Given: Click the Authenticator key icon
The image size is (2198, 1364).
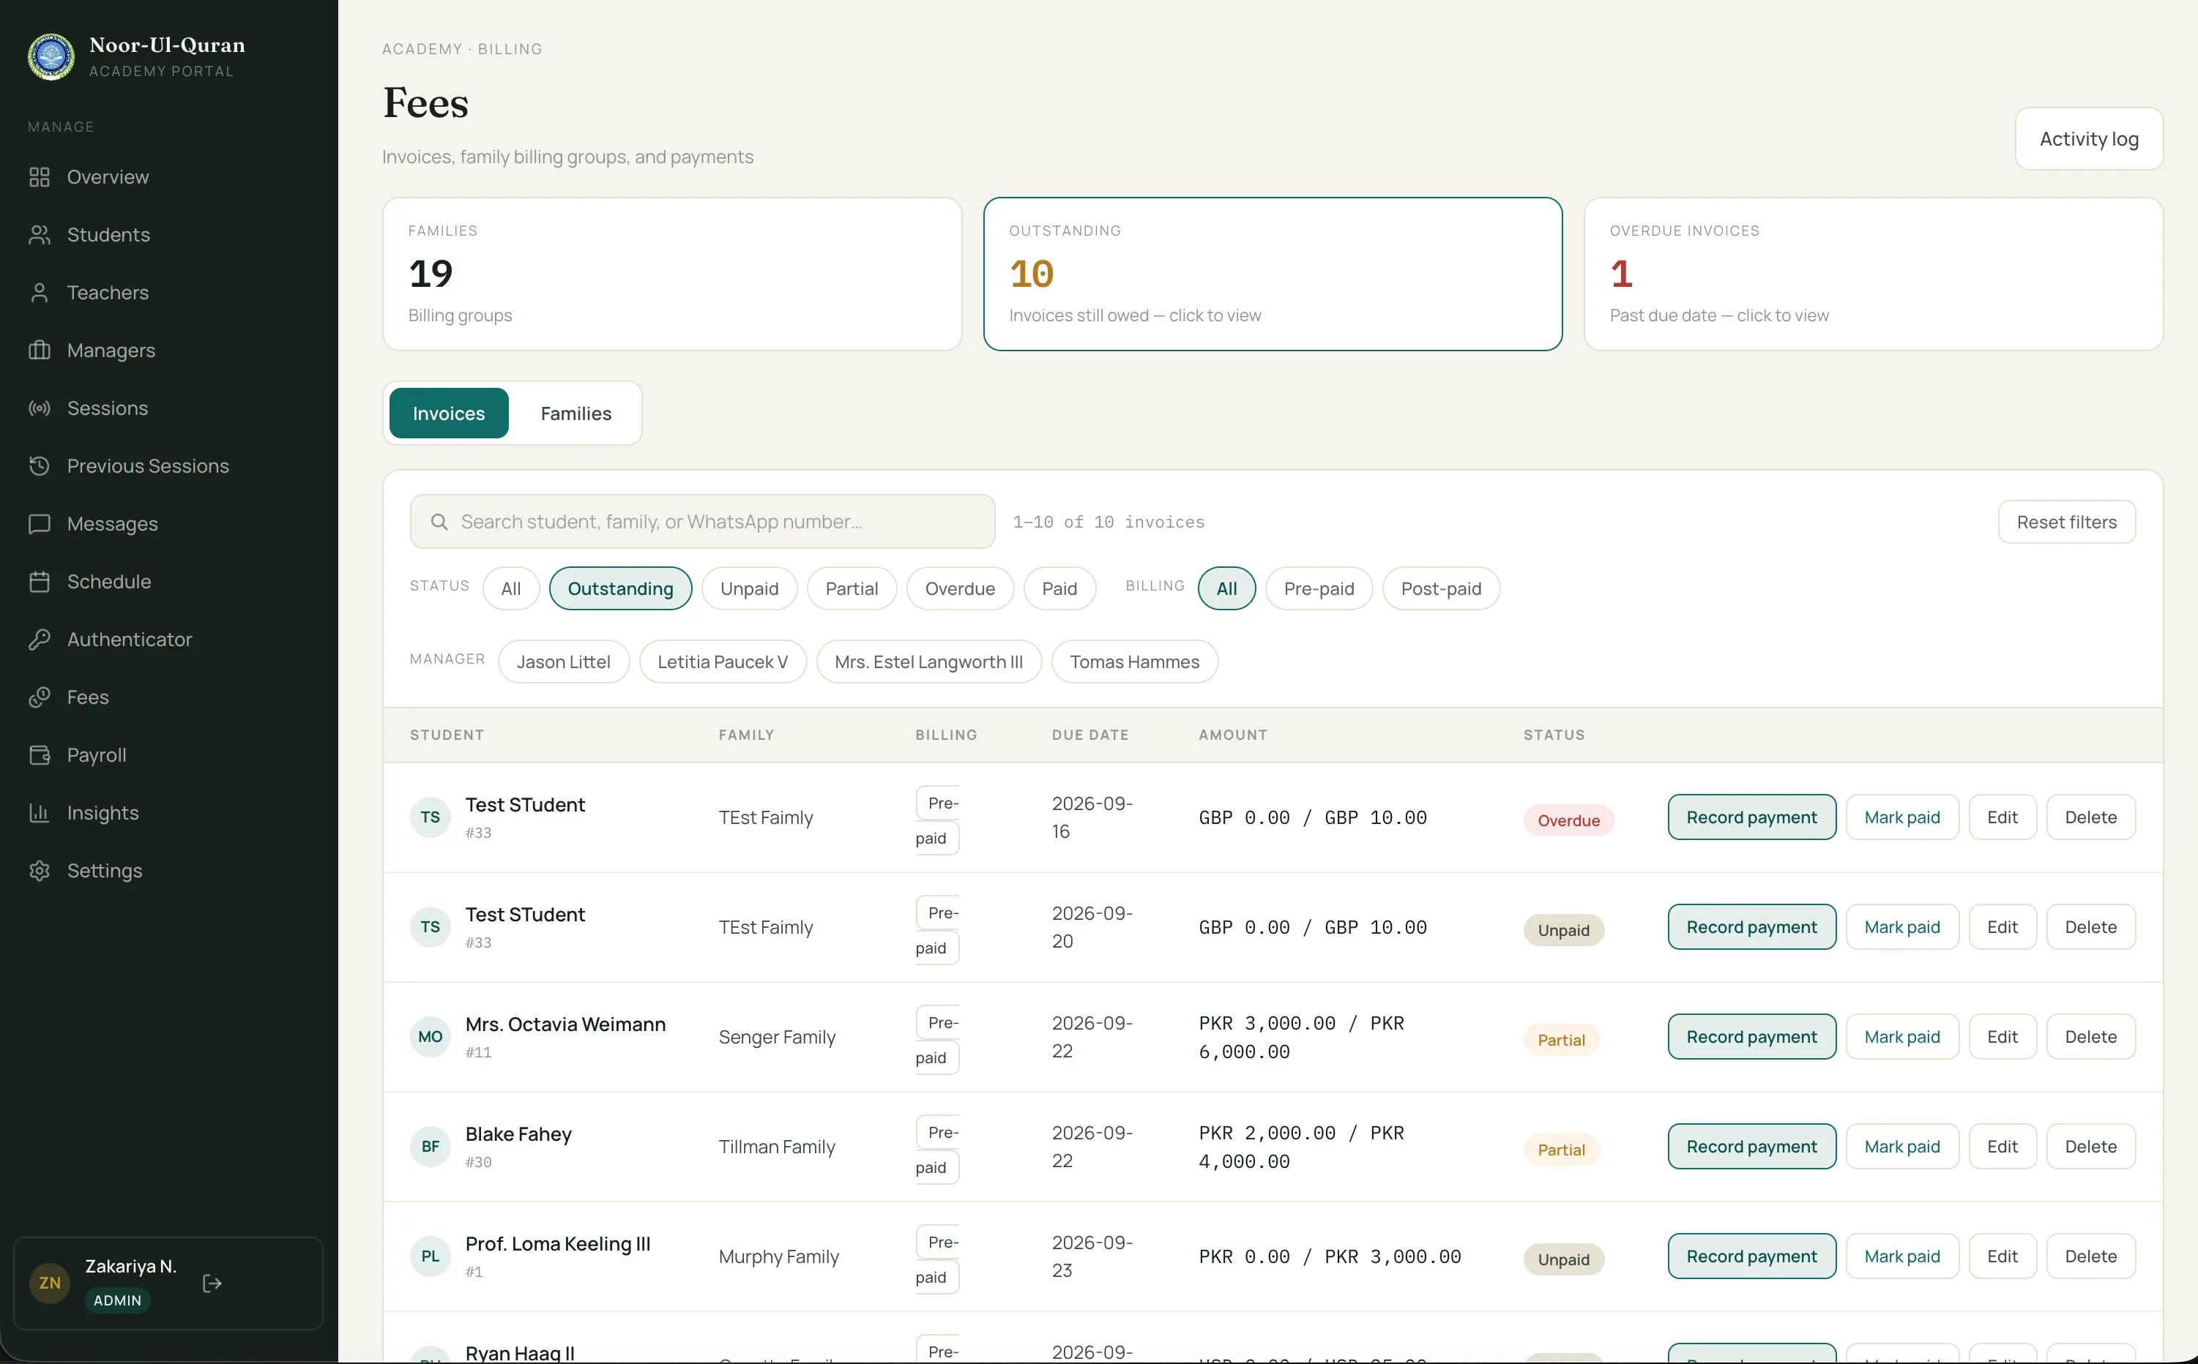Looking at the screenshot, I should [39, 639].
